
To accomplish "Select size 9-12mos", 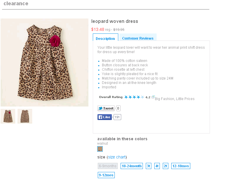I will (106, 175).
